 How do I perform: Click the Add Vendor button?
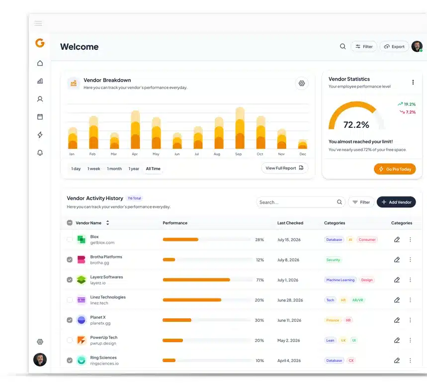tap(396, 202)
